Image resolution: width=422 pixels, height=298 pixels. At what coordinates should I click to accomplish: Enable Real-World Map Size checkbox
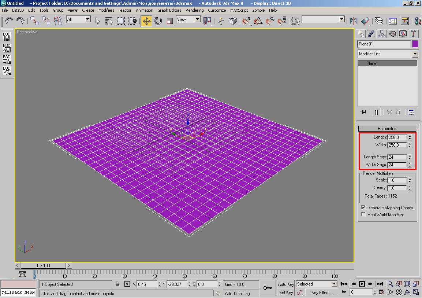tap(363, 215)
